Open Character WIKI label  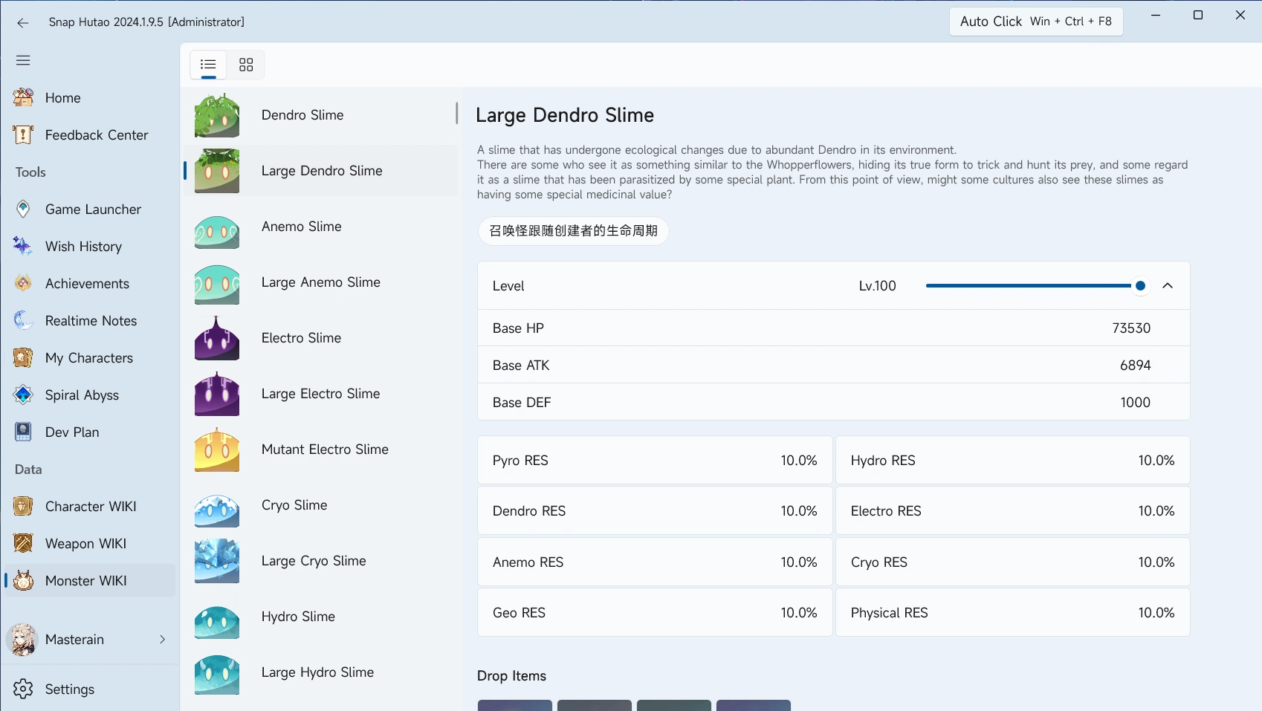click(91, 507)
